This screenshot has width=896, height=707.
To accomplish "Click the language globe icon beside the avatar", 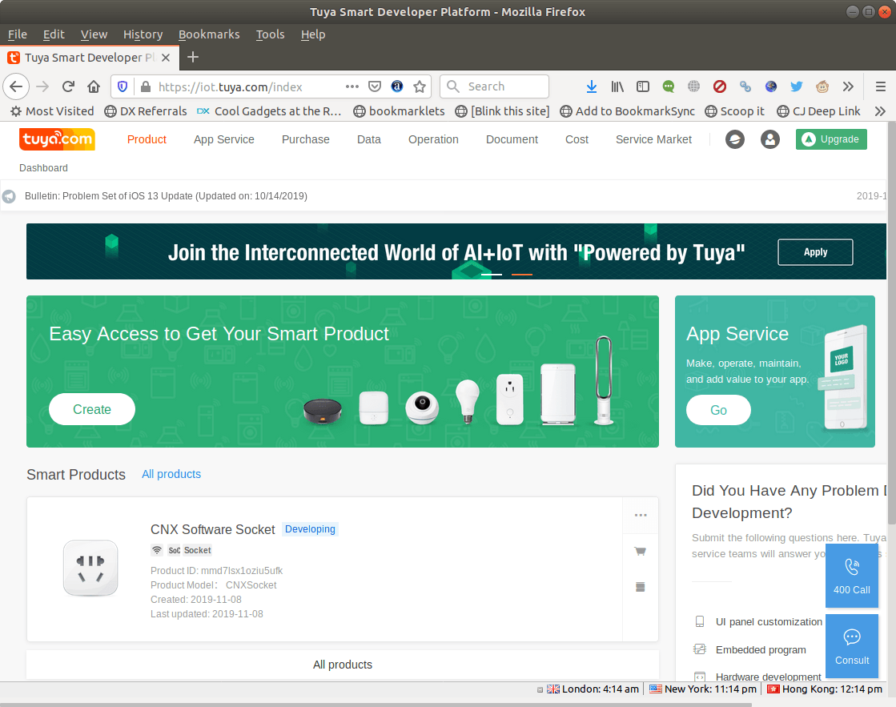I will click(x=735, y=139).
